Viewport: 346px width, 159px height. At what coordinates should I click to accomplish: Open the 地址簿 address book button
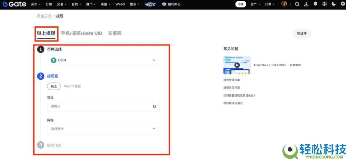coord(302,33)
